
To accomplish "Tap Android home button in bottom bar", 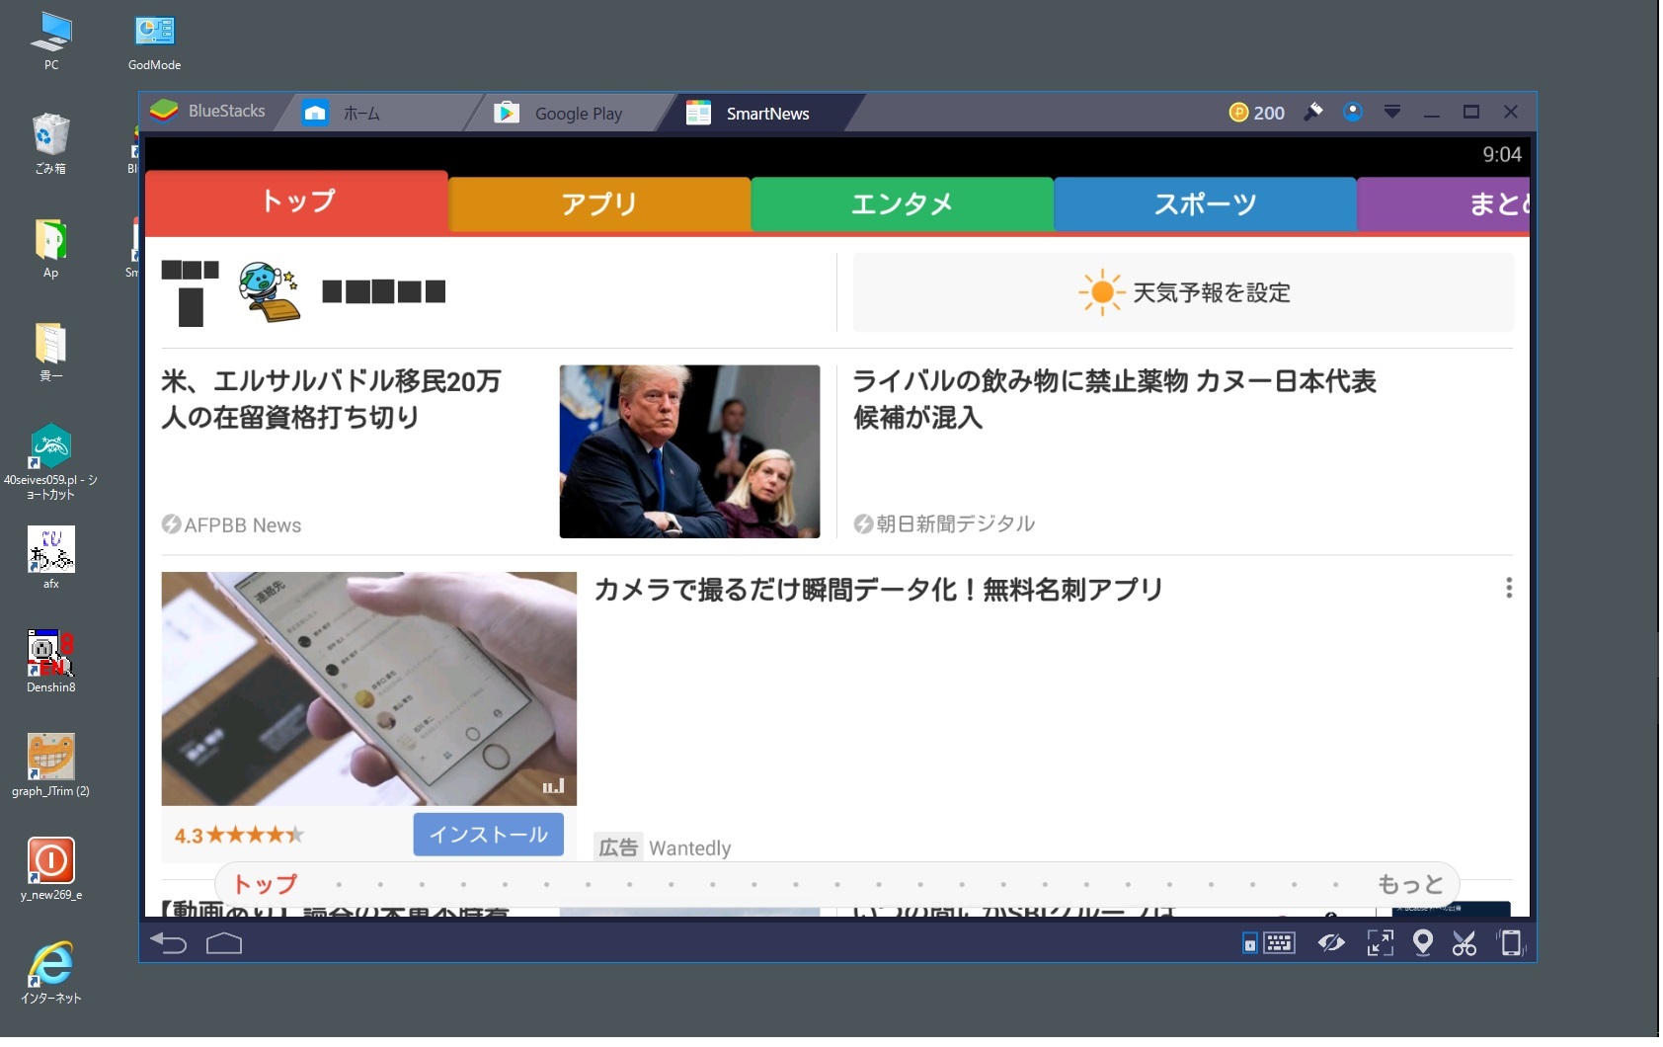I will [x=224, y=943].
